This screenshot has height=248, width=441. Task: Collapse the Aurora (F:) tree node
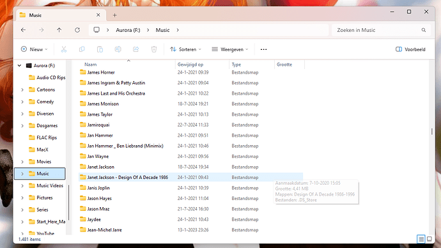[19, 65]
